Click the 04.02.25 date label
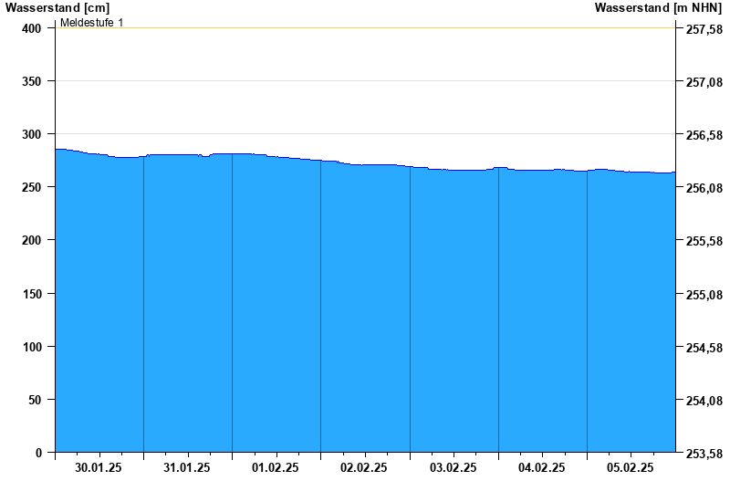The width and height of the screenshot is (730, 502). (x=542, y=467)
